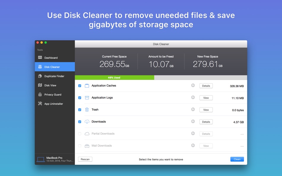Uncheck the Trash checkbox
This screenshot has width=282, height=176.
[x=80, y=110]
